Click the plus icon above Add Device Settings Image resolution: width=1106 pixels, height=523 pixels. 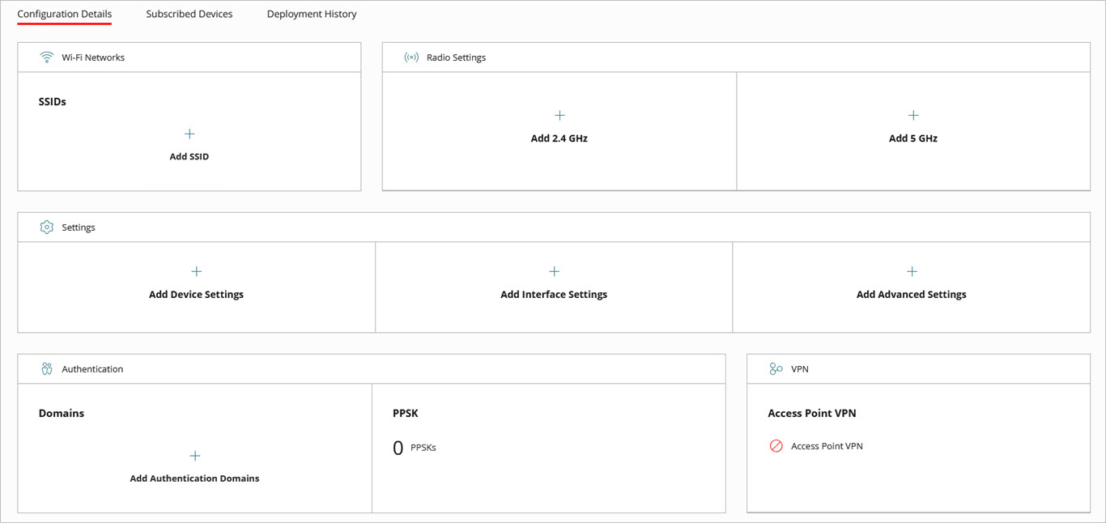(x=196, y=271)
